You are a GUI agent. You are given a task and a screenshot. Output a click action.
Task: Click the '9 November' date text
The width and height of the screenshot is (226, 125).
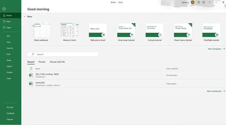click(x=171, y=84)
